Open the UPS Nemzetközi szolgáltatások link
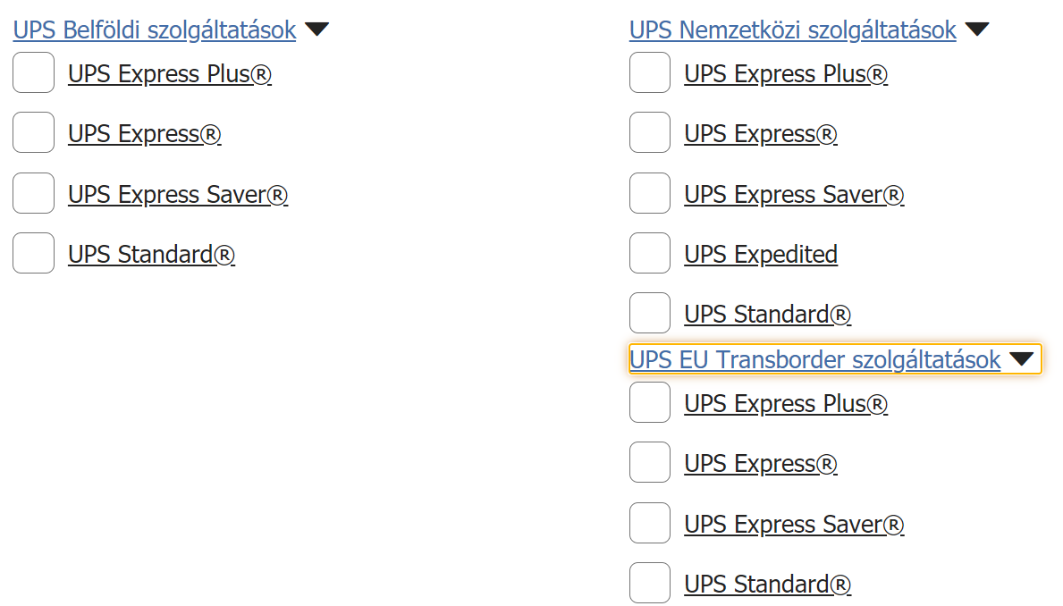Viewport: 1063px width, 606px height. pos(792,30)
